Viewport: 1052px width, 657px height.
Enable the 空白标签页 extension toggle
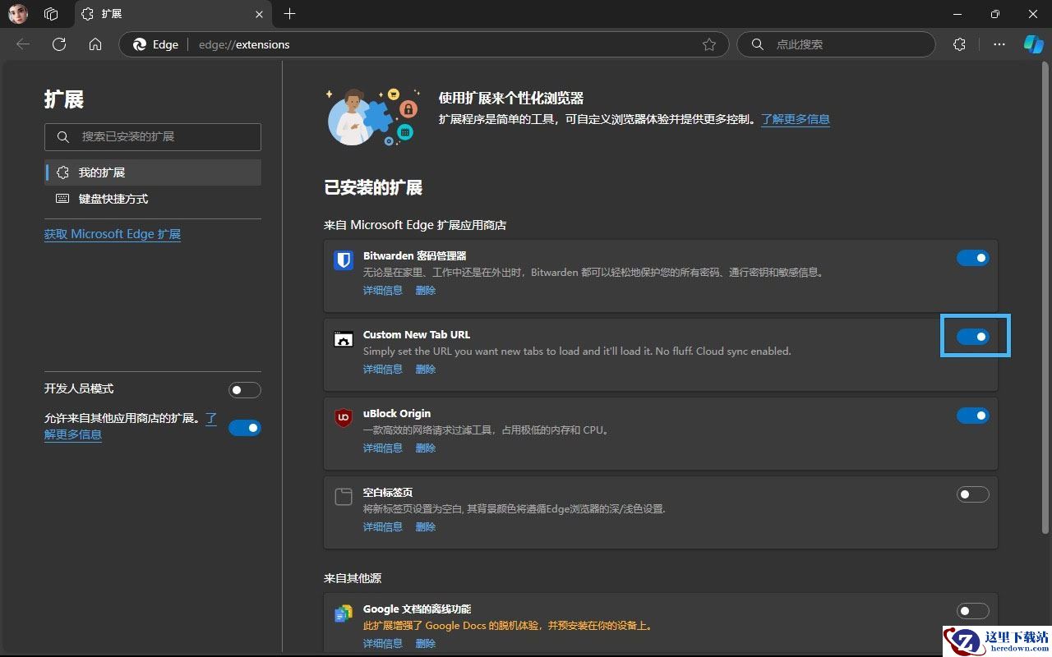pyautogui.click(x=972, y=494)
